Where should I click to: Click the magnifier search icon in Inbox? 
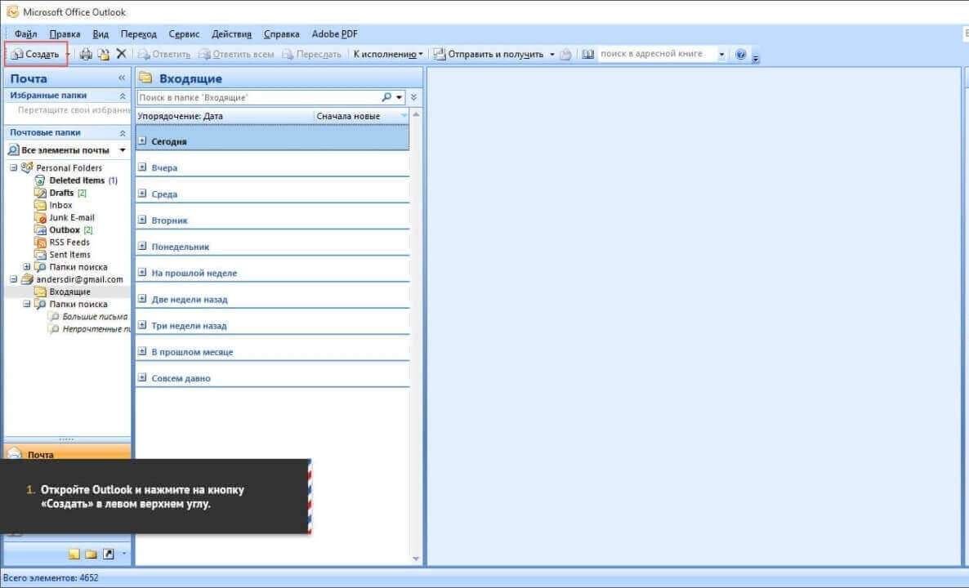pos(386,97)
